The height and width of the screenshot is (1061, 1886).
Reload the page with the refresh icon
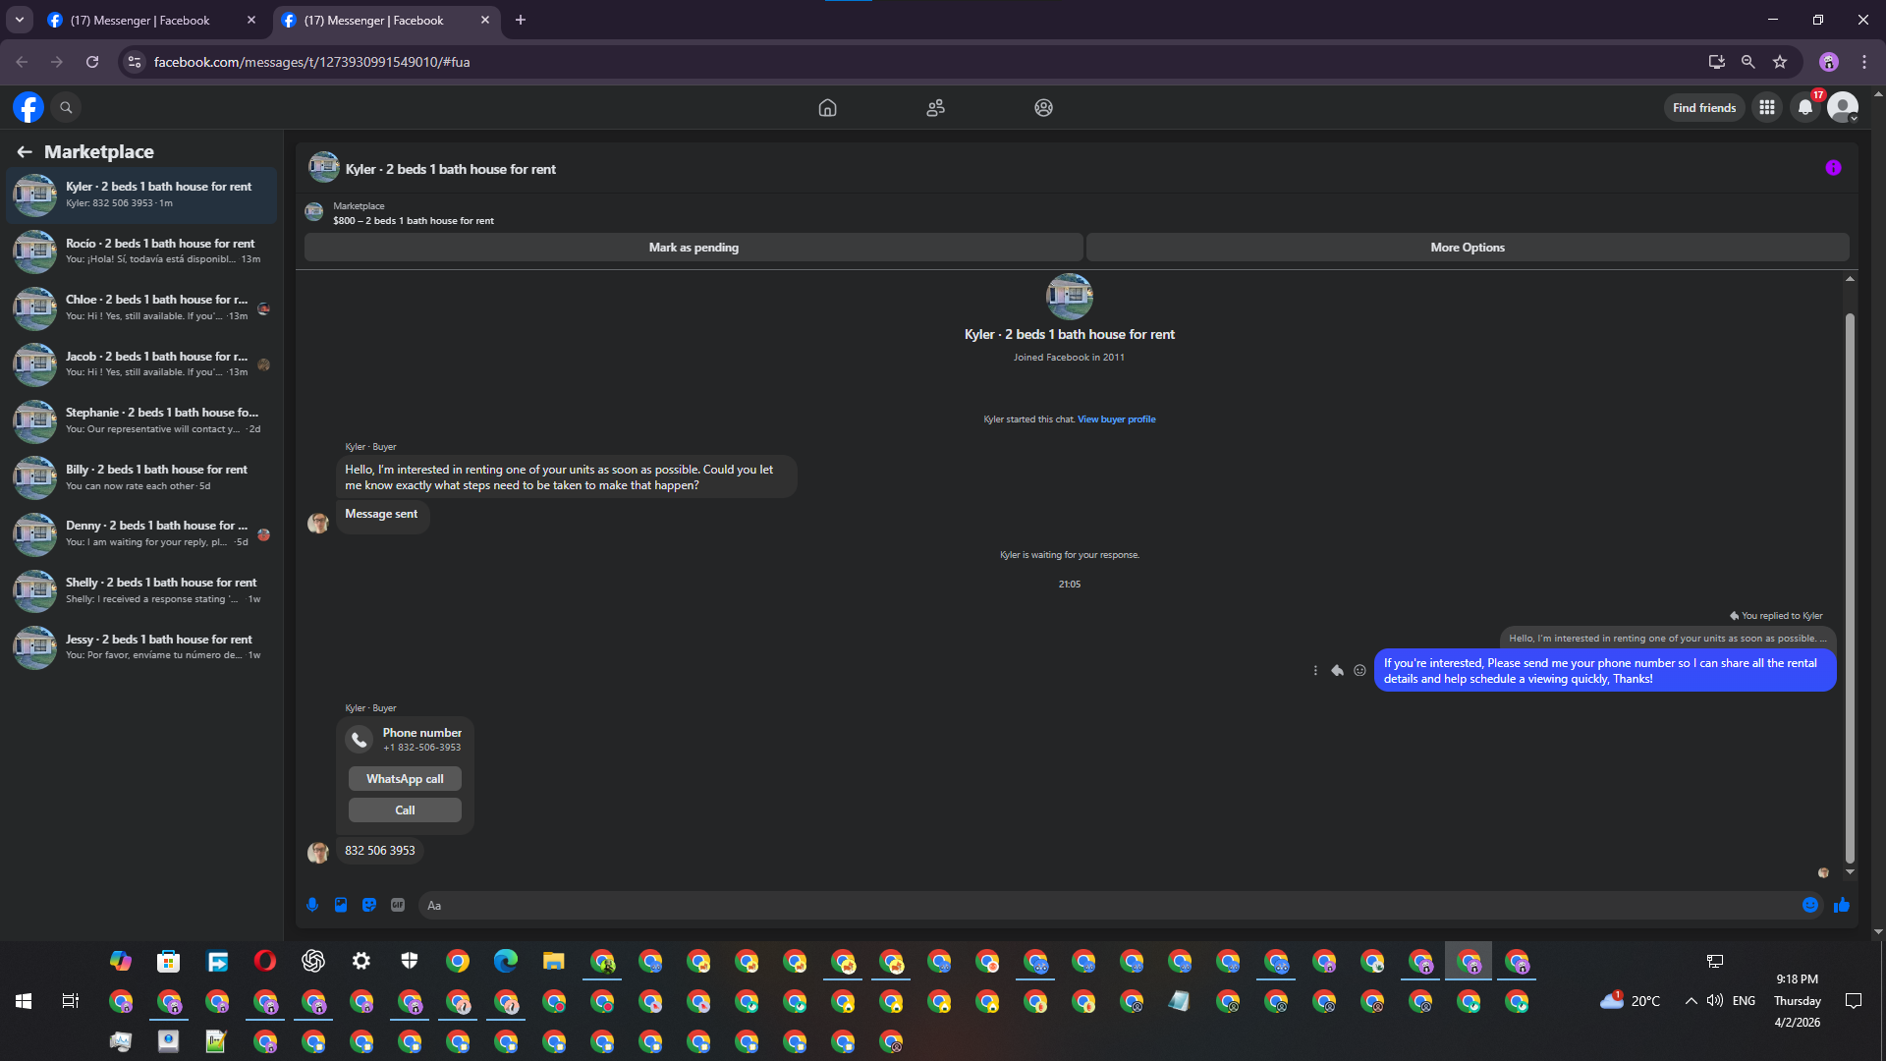[92, 62]
